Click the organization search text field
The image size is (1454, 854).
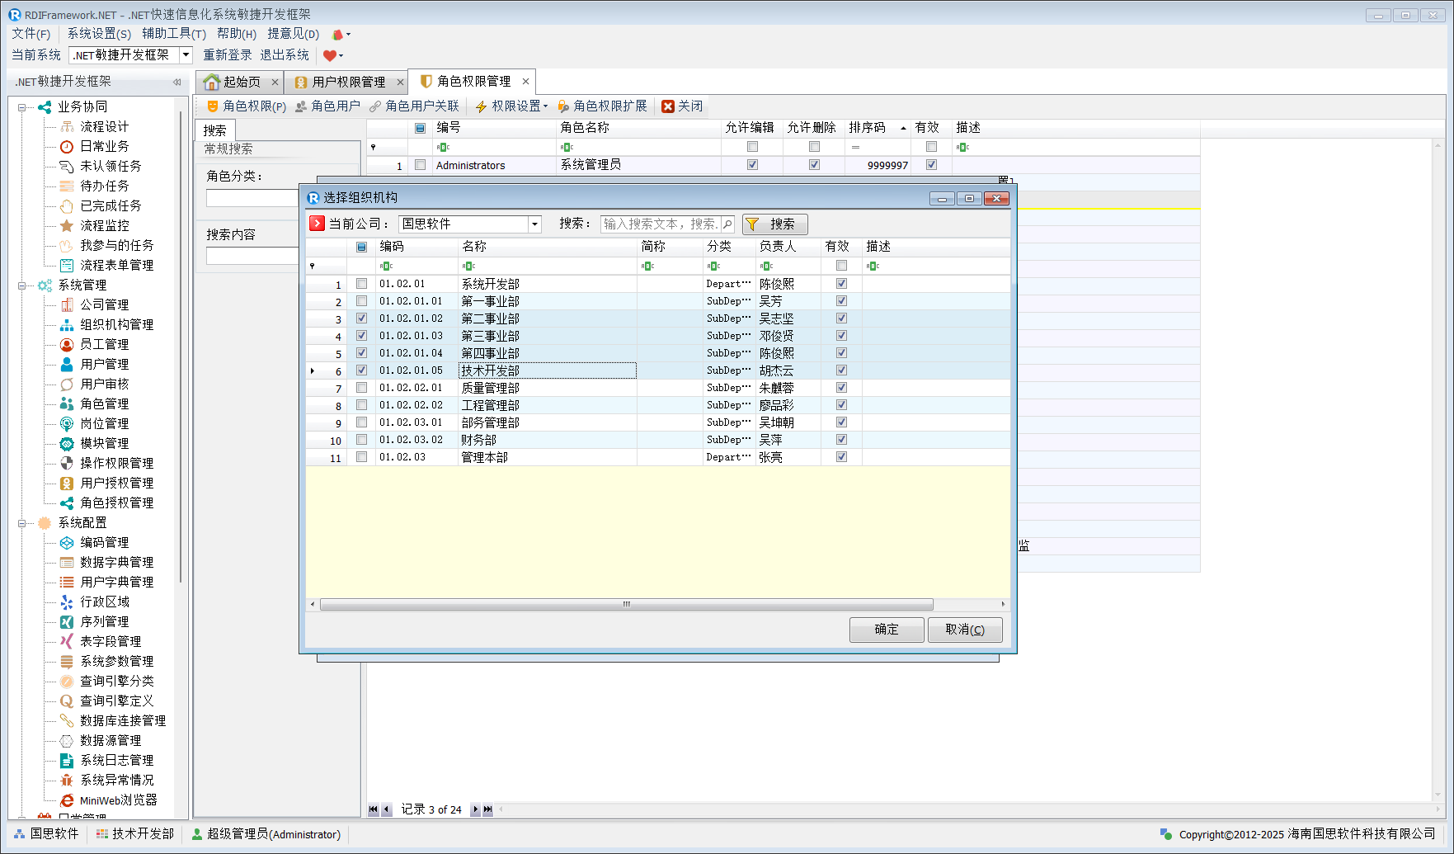click(661, 224)
